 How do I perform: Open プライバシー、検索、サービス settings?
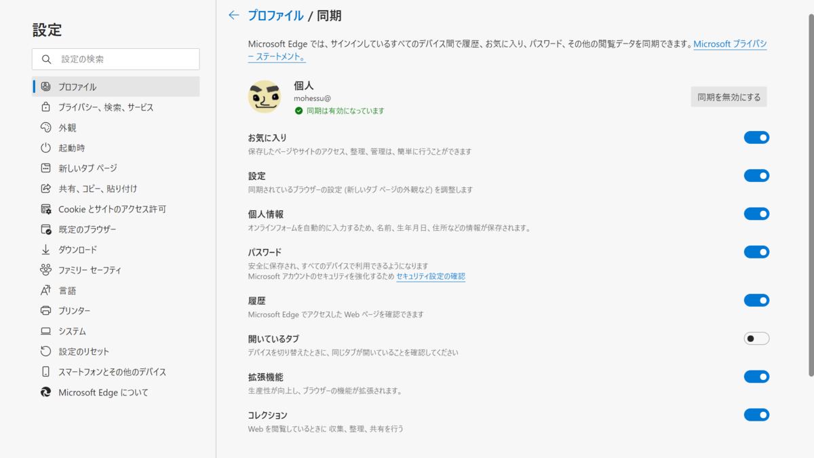tap(116, 107)
